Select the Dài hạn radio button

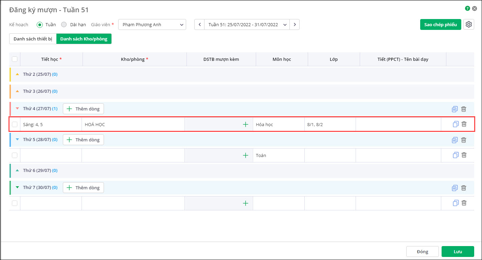click(x=64, y=24)
